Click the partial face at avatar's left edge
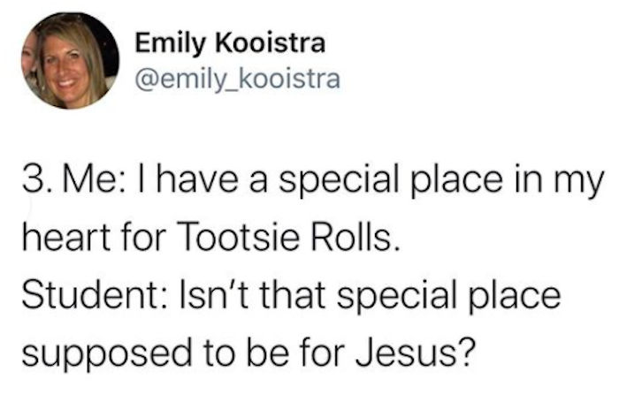This screenshot has height=395, width=619. click(29, 63)
